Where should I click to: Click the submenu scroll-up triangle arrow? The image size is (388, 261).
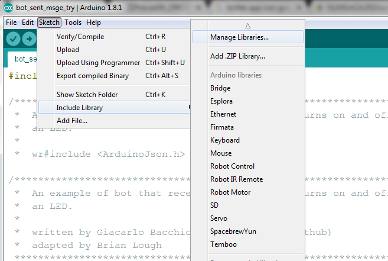pyautogui.click(x=247, y=25)
